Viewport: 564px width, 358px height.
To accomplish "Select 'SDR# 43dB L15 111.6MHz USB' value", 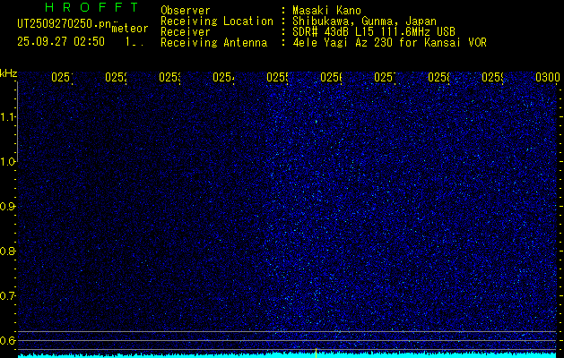I will click(x=374, y=32).
